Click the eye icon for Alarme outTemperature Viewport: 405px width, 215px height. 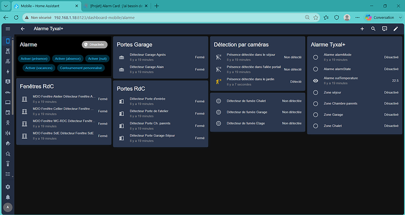pos(315,81)
